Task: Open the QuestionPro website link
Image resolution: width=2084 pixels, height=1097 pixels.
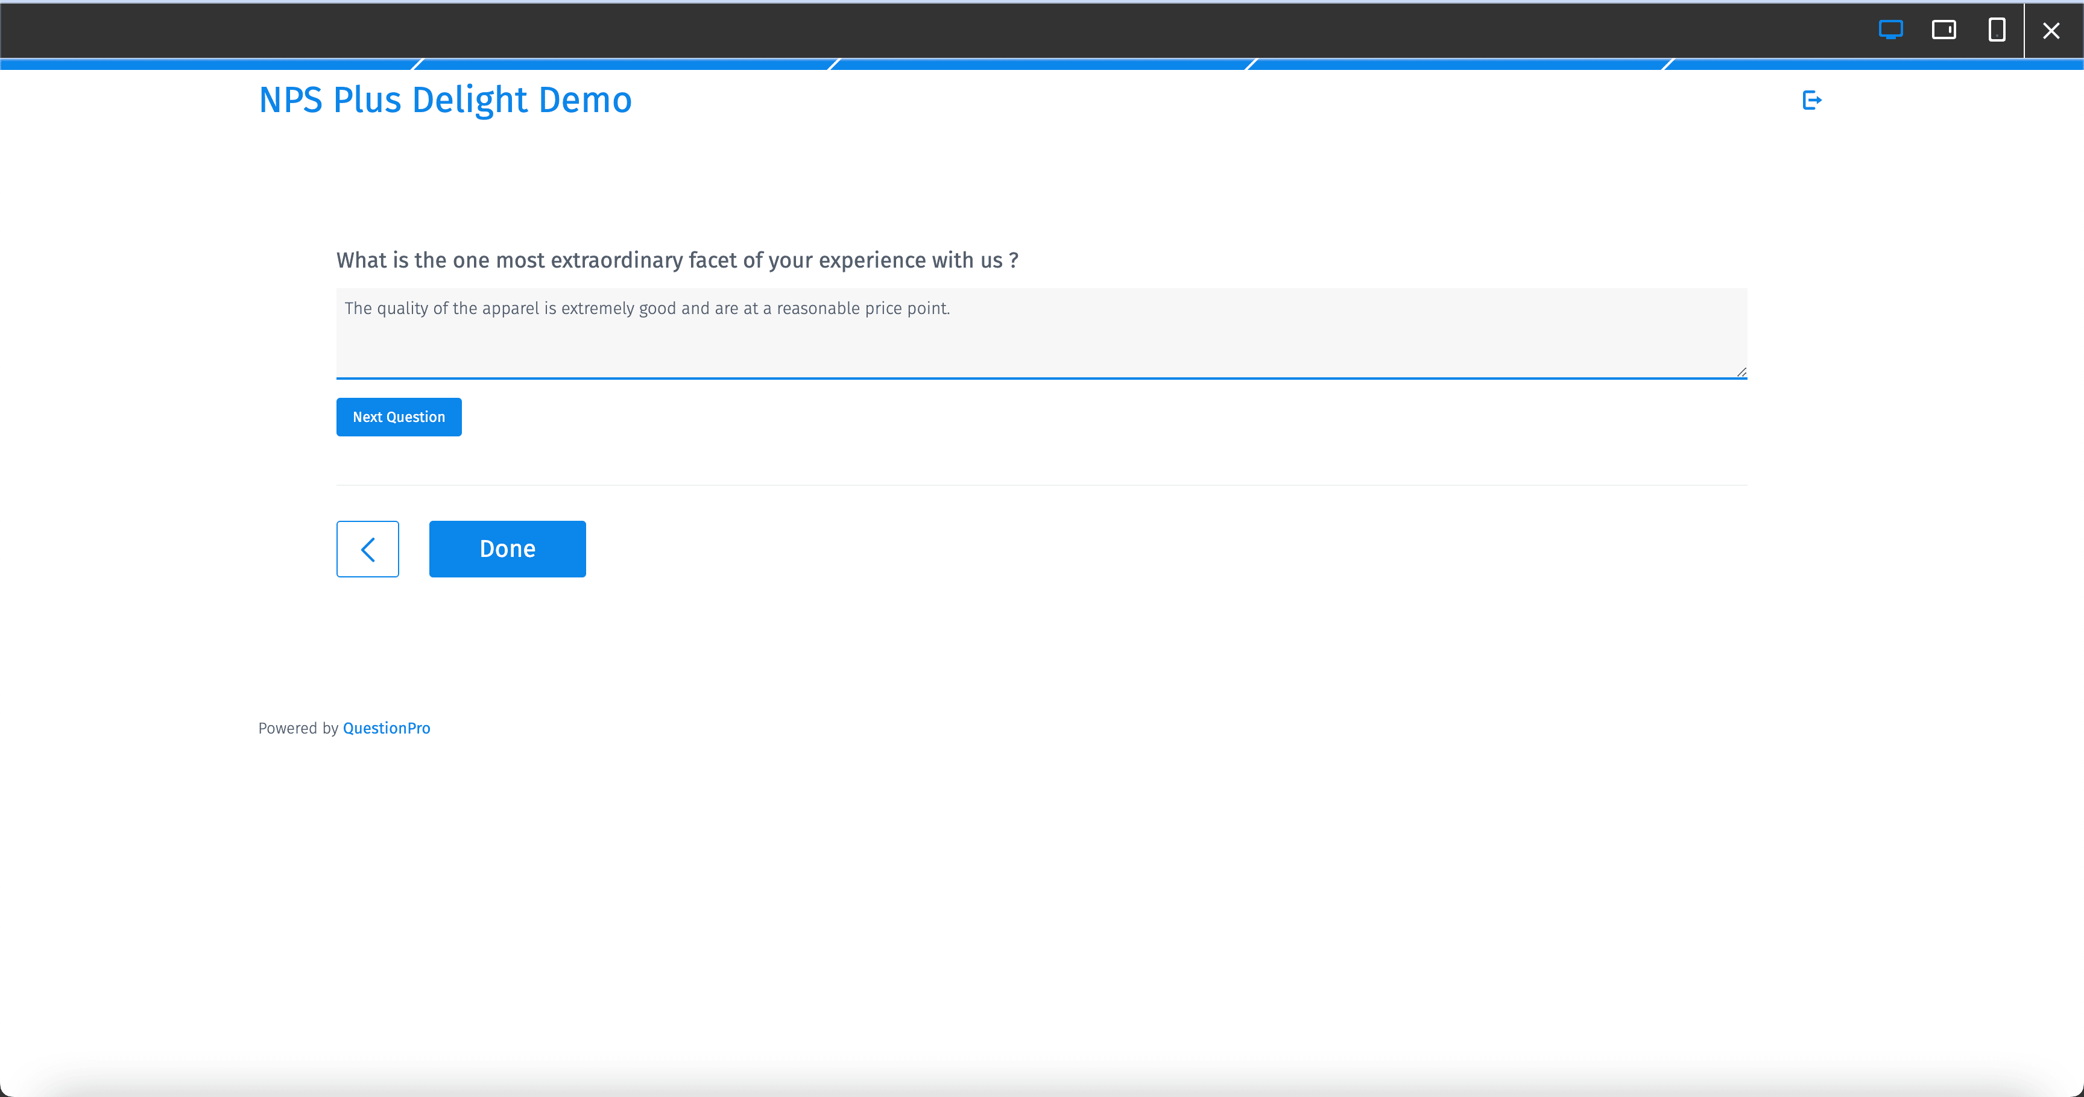Action: [x=386, y=728]
